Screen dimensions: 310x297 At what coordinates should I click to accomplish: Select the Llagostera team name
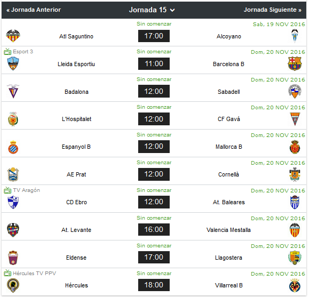(x=228, y=258)
